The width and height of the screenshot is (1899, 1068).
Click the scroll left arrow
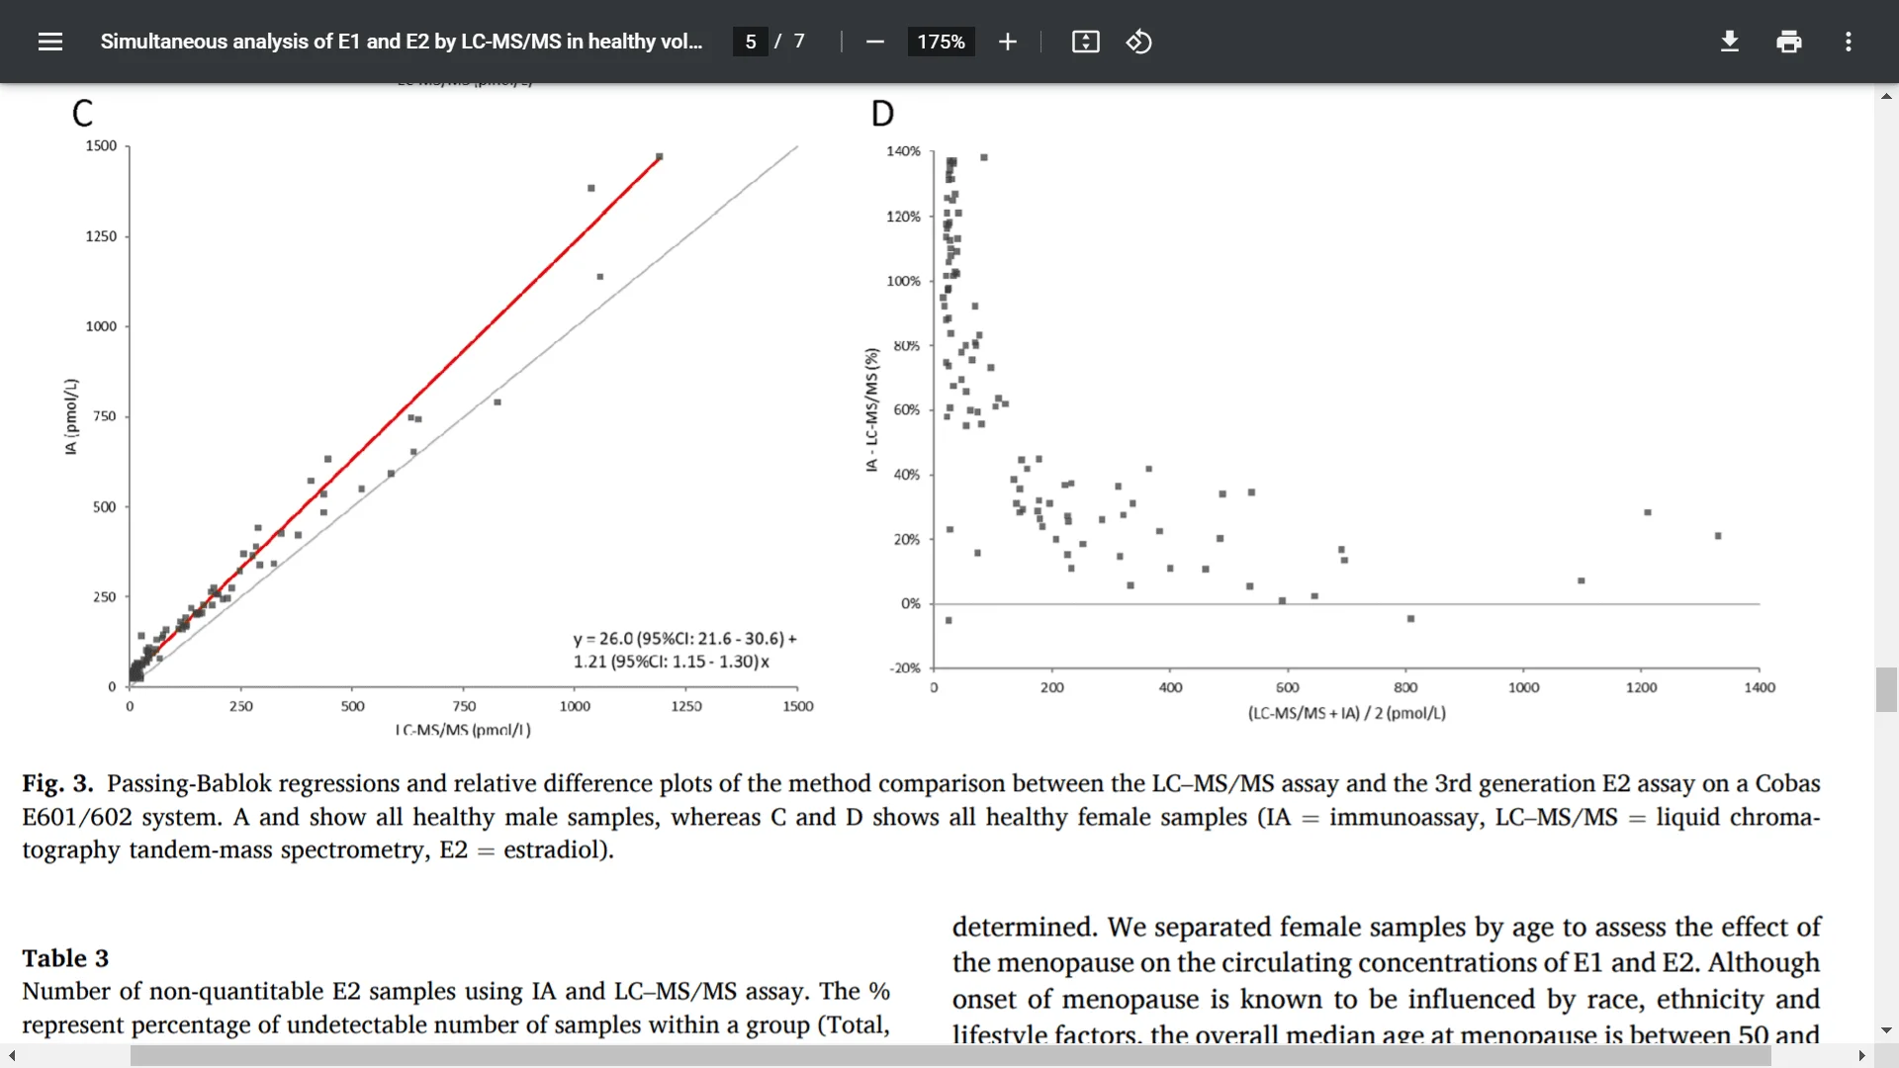(x=11, y=1056)
